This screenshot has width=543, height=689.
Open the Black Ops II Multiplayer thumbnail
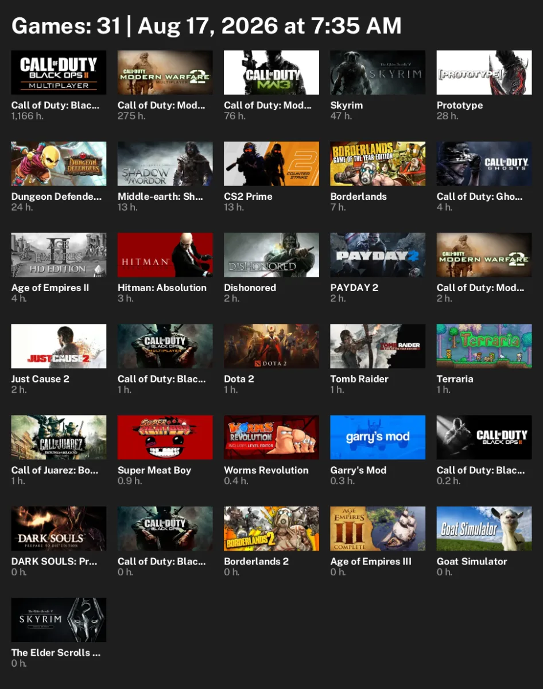click(59, 72)
